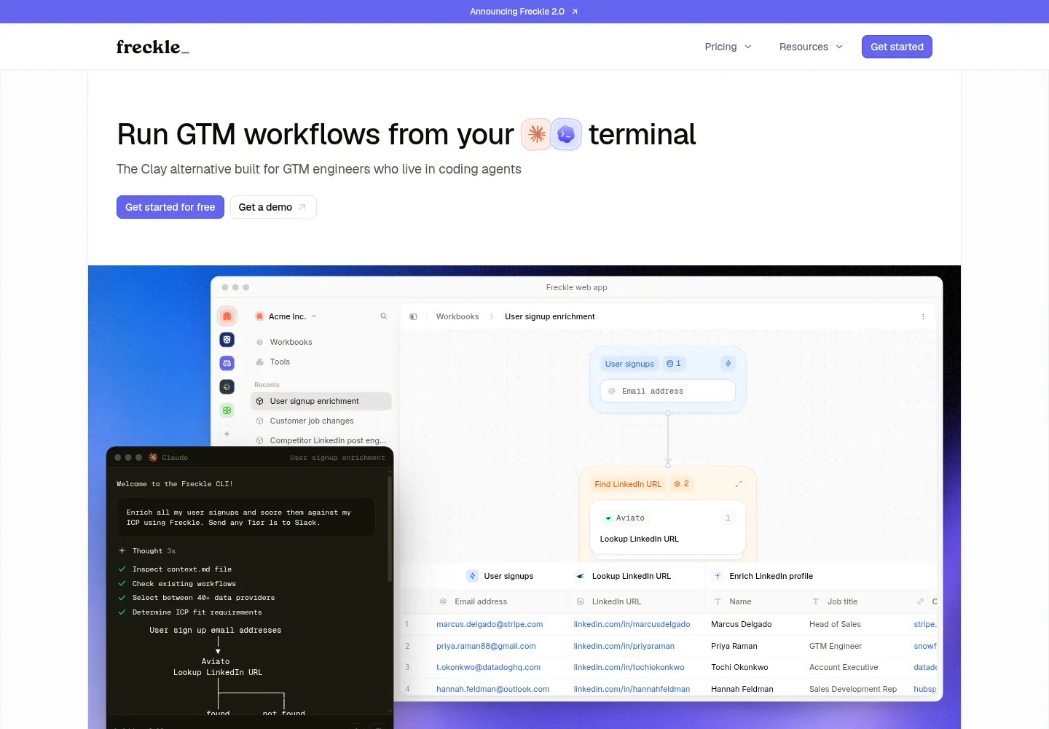Viewport: 1049px width, 729px height.
Task: Click the User signups table group header
Action: click(x=500, y=576)
